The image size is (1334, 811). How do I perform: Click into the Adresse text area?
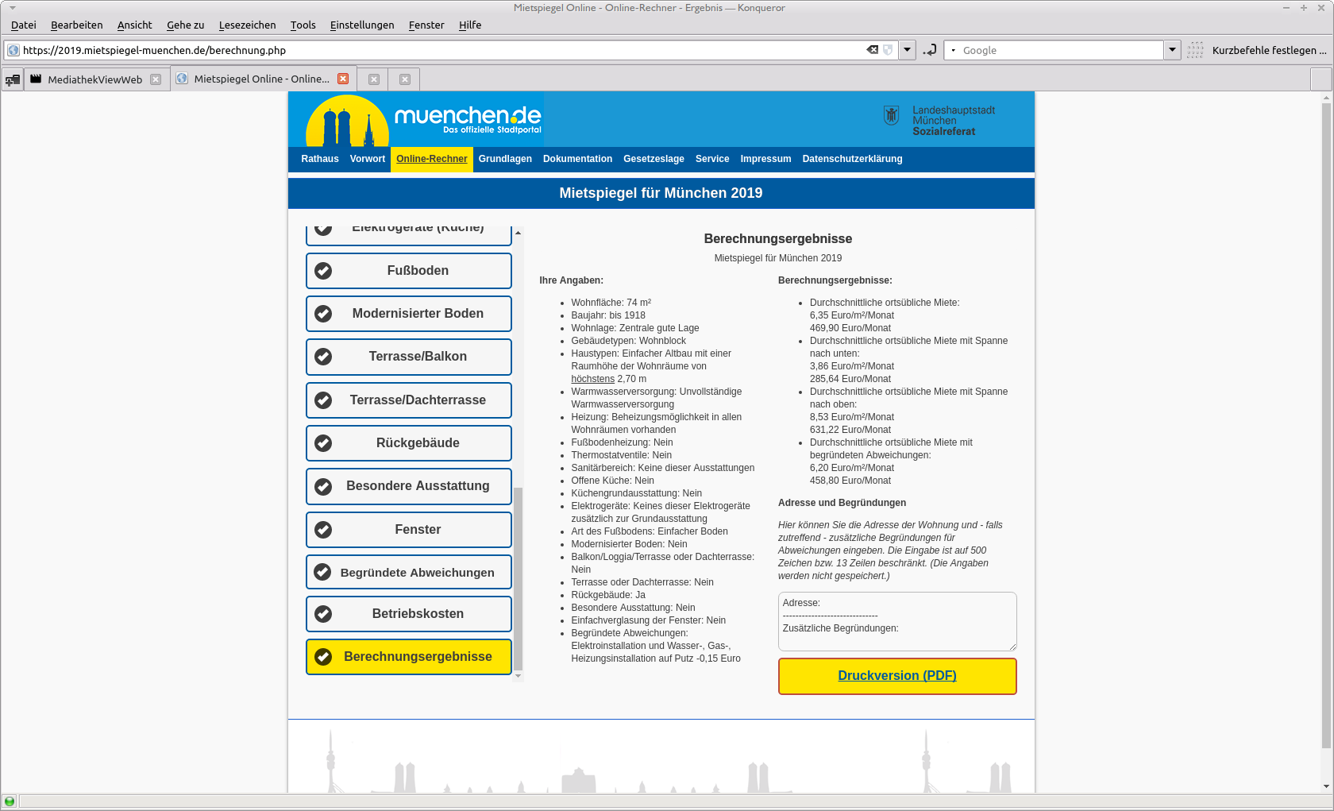click(897, 621)
